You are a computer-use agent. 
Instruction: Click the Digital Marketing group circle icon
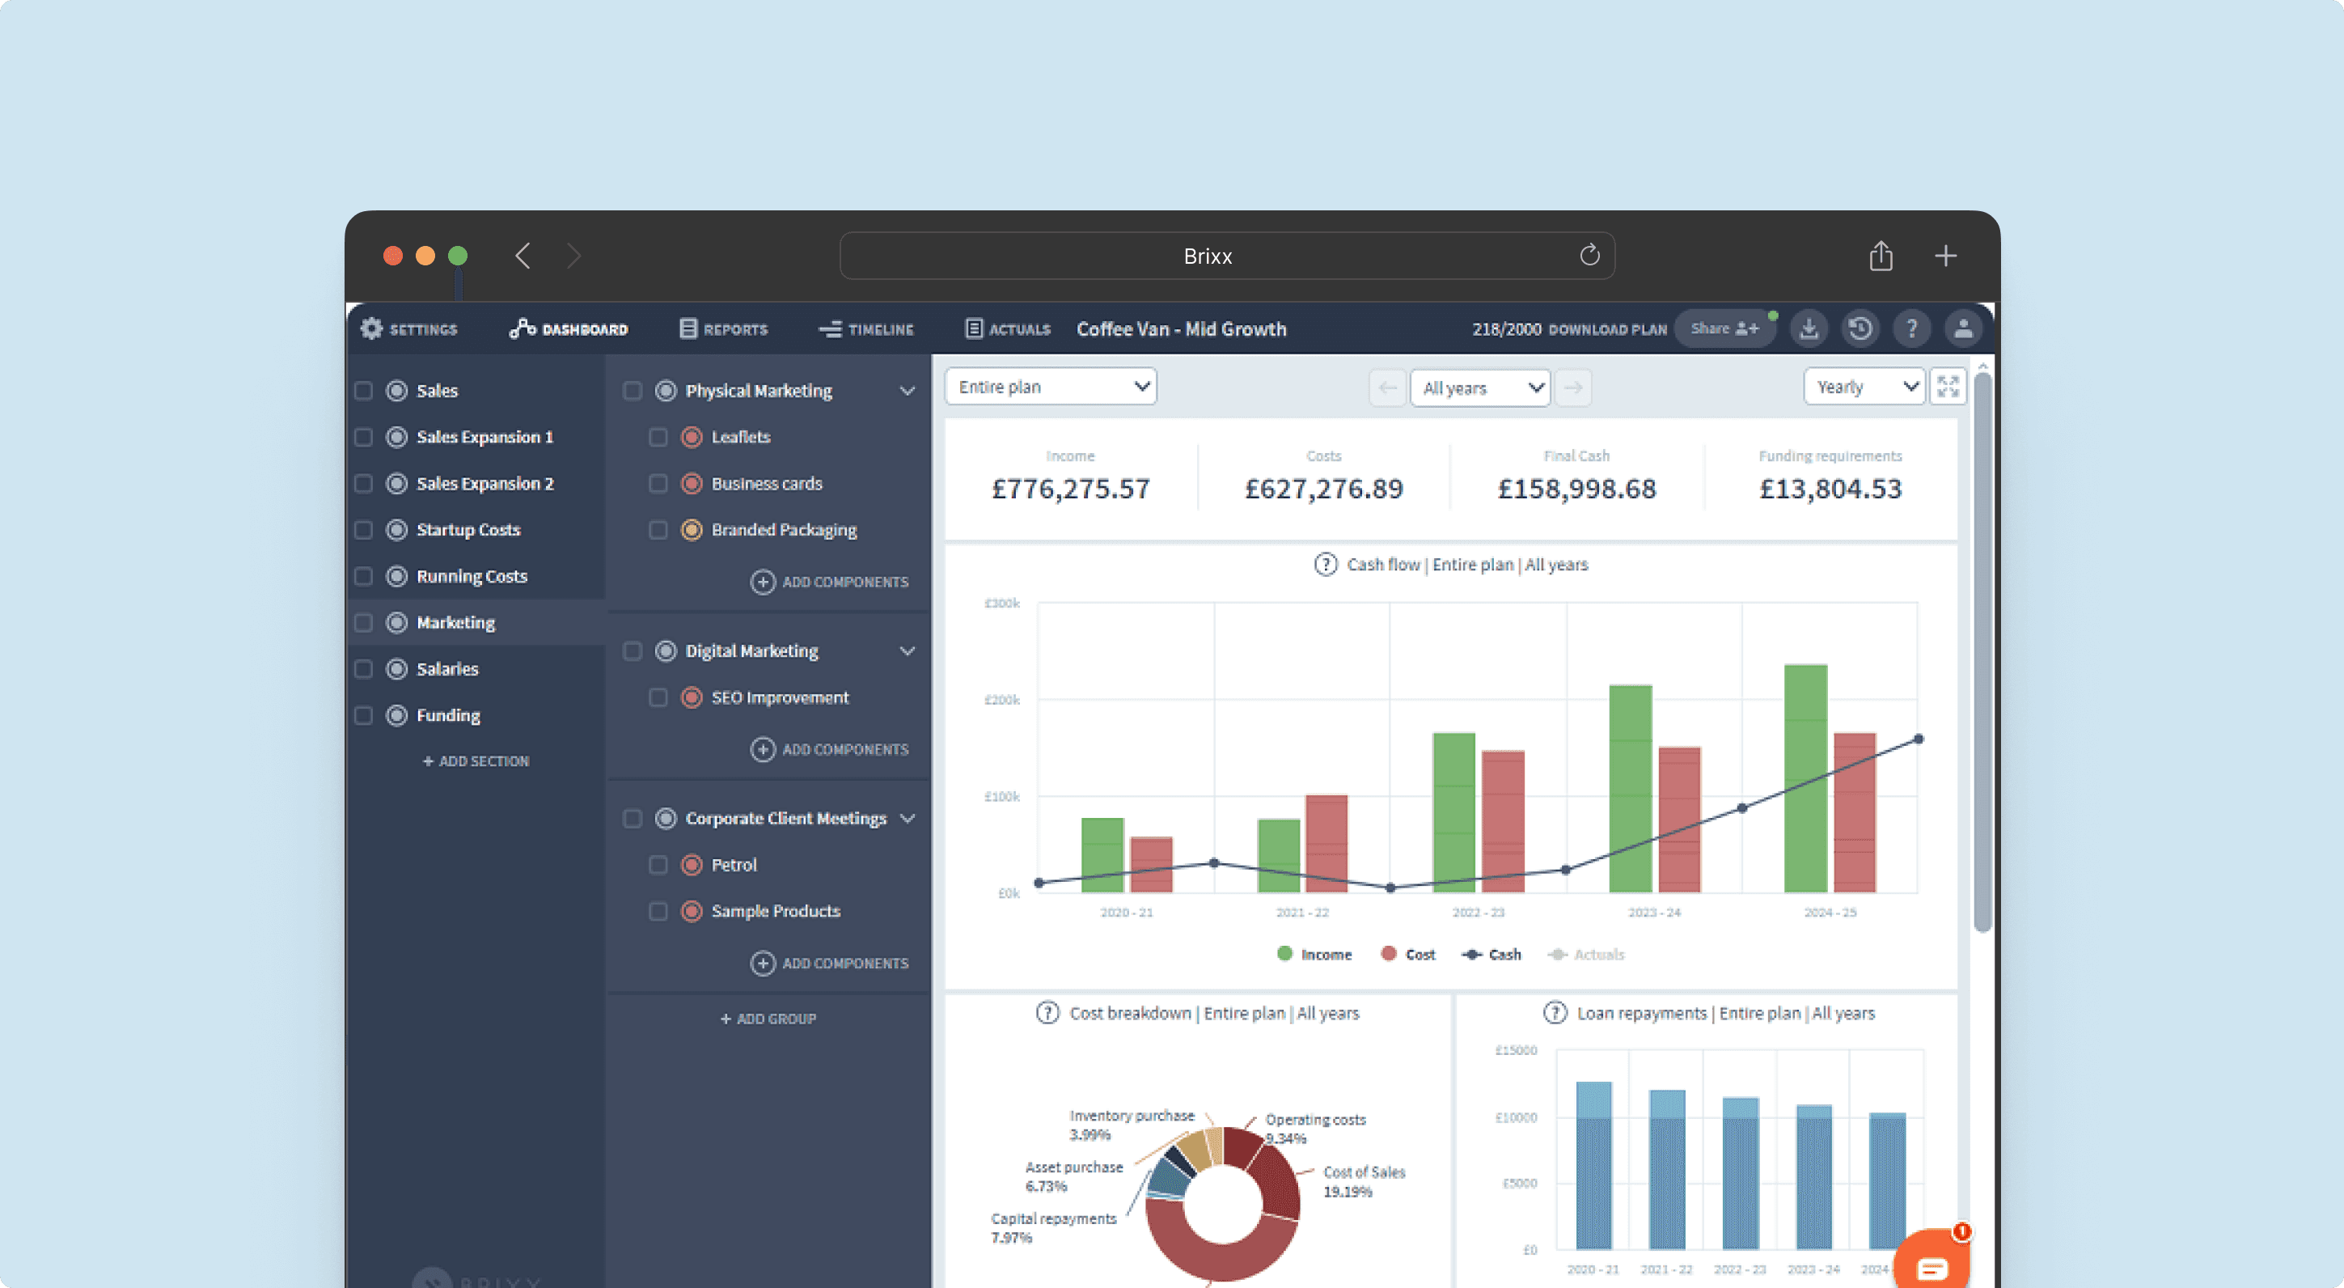coord(666,650)
